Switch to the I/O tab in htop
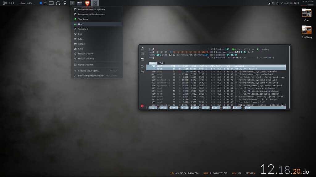Viewport: 316px width, 177px height. coord(161,63)
